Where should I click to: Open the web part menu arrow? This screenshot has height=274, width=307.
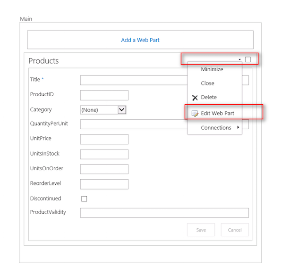pos(239,59)
